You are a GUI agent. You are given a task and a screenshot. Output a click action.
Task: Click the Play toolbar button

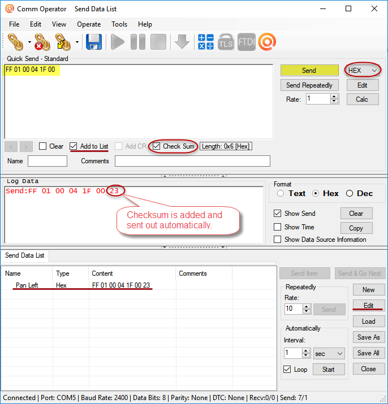click(118, 42)
